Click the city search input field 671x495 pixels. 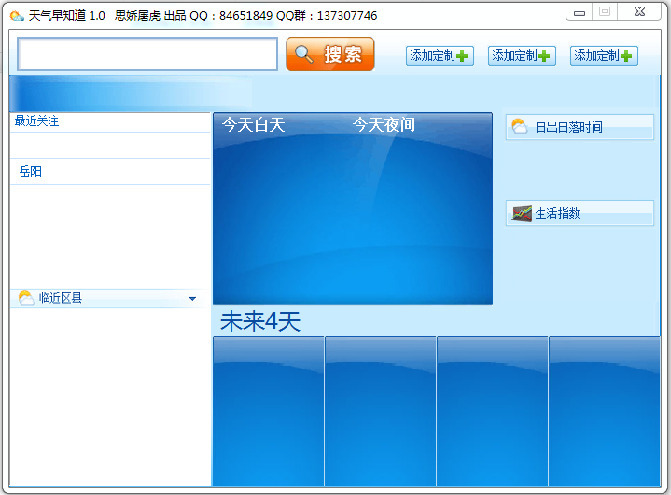[x=147, y=54]
